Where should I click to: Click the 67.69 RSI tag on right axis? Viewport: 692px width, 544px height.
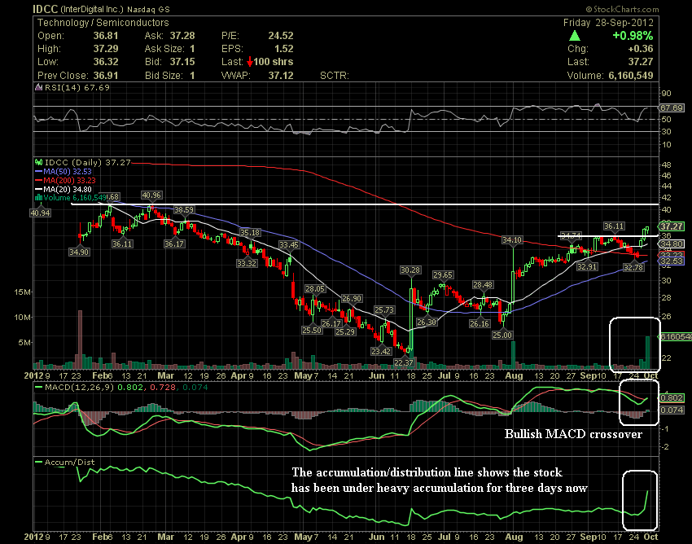pyautogui.click(x=672, y=107)
